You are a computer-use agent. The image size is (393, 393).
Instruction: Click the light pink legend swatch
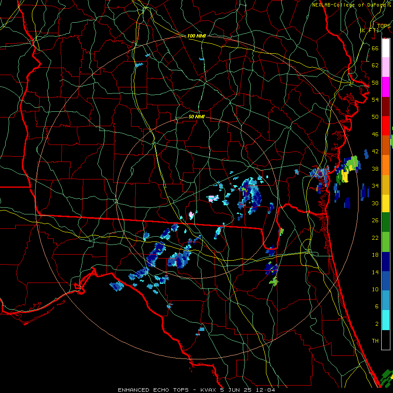pos(386,67)
